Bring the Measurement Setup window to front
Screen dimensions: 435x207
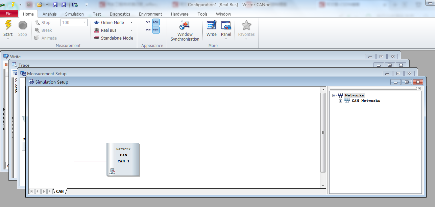[47, 73]
